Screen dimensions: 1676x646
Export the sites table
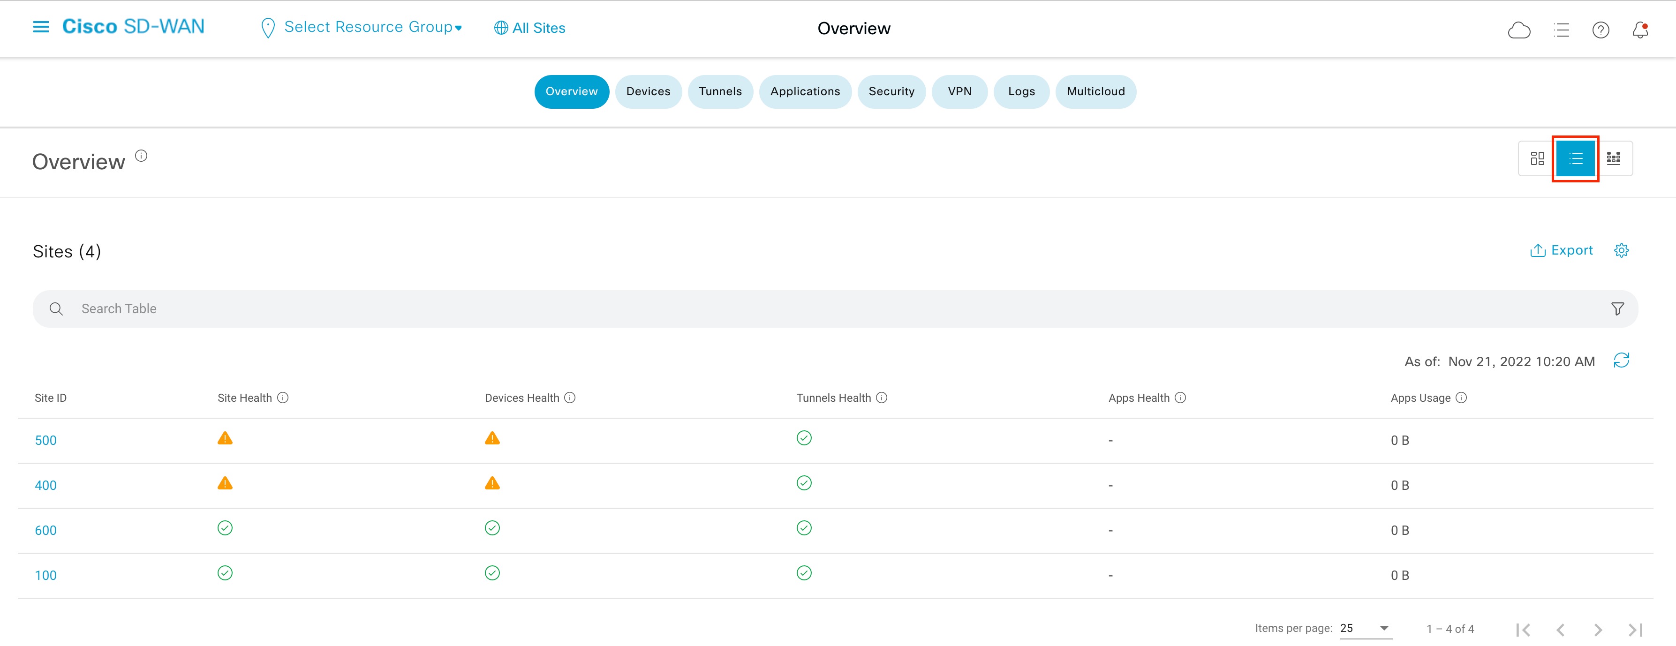[1562, 250]
